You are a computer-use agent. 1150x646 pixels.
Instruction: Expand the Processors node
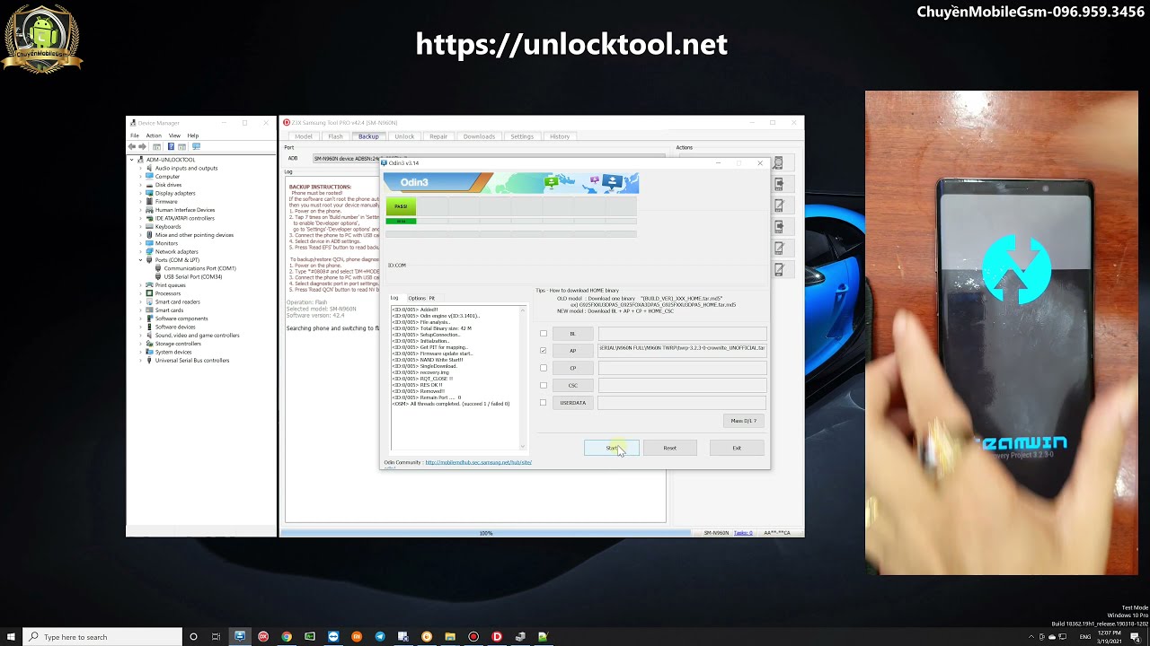(141, 293)
